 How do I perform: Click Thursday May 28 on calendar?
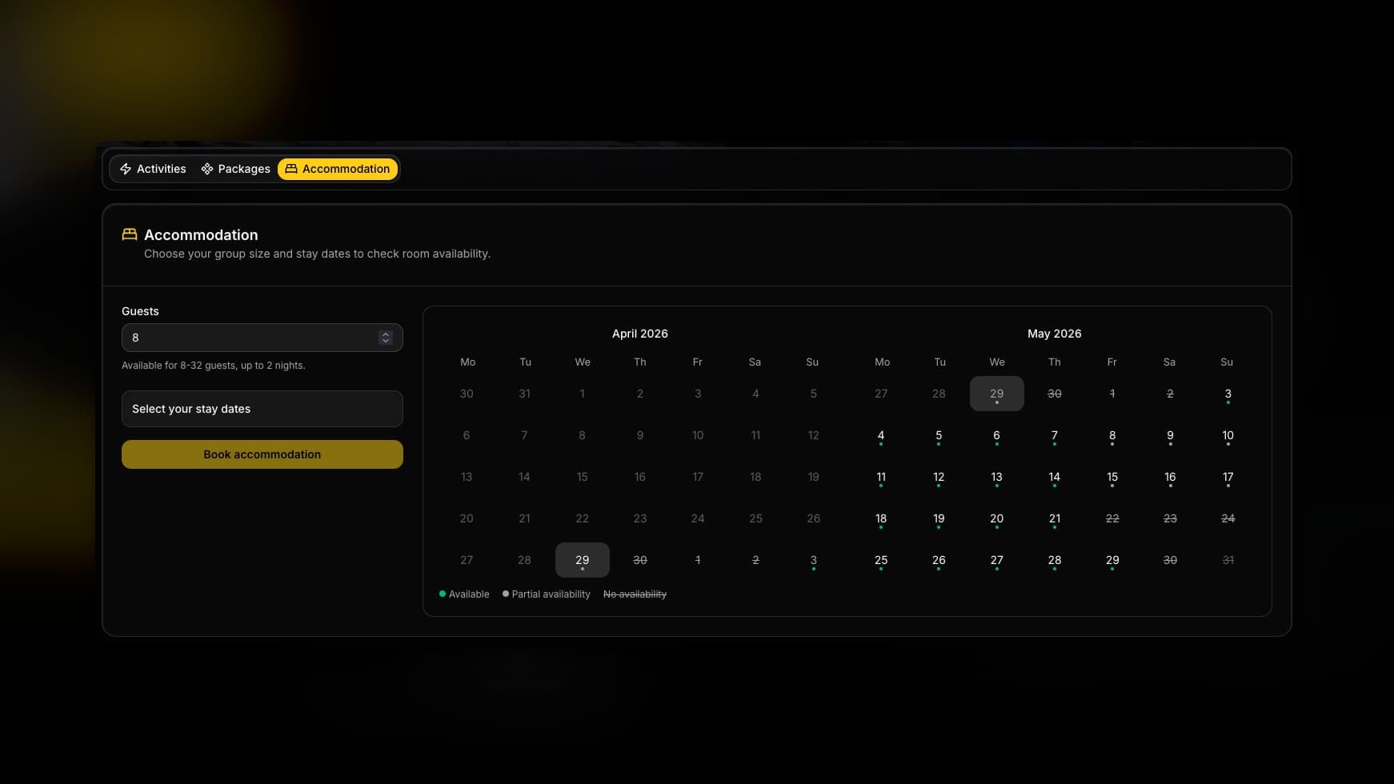(1055, 561)
